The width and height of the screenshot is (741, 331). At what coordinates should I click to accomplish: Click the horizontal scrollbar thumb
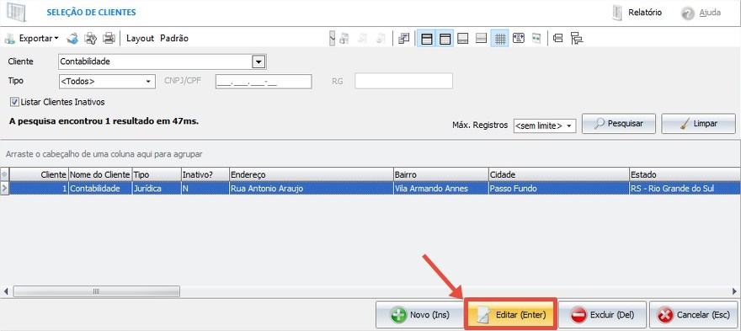click(x=96, y=291)
